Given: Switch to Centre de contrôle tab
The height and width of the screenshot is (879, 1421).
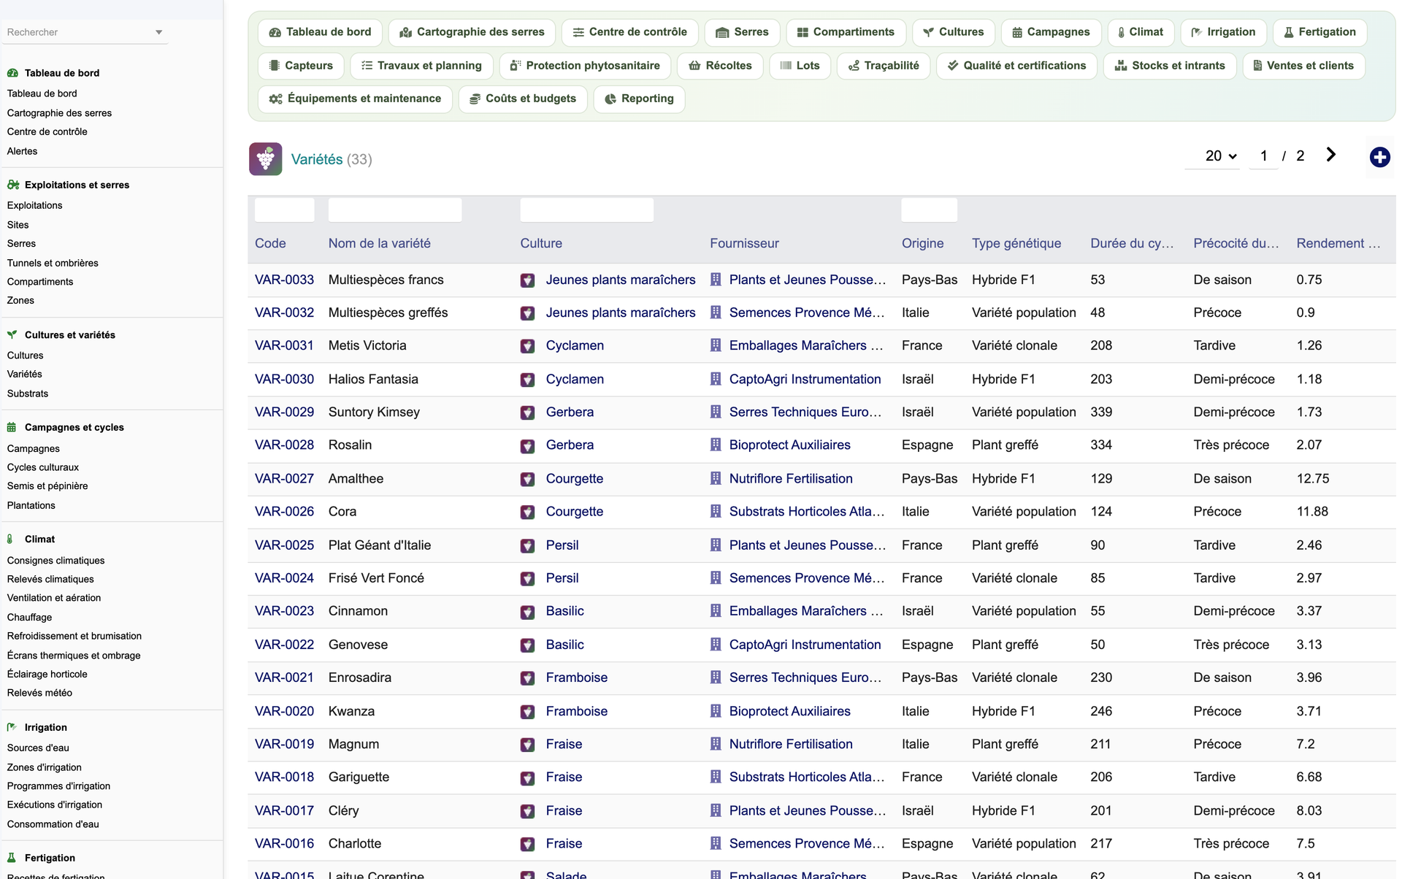Looking at the screenshot, I should (x=629, y=32).
